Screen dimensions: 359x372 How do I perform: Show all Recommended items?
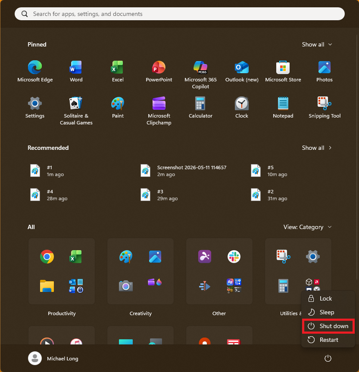click(x=317, y=148)
